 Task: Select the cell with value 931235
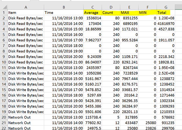(x=166, y=123)
